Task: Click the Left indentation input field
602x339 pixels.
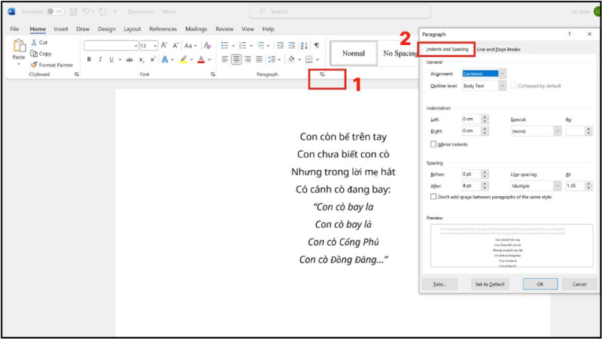Action: click(470, 120)
